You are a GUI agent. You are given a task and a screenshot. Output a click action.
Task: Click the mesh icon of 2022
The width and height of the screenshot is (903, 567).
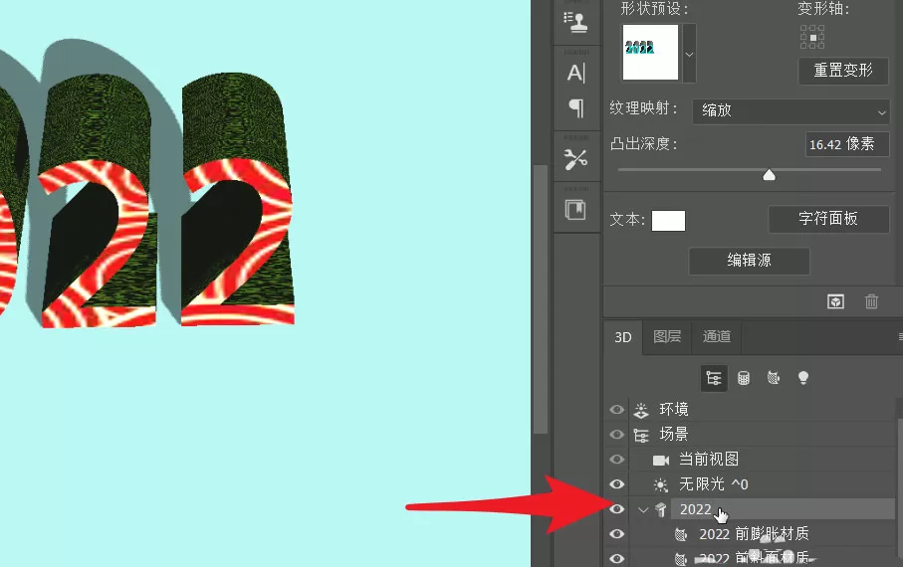[x=660, y=509]
